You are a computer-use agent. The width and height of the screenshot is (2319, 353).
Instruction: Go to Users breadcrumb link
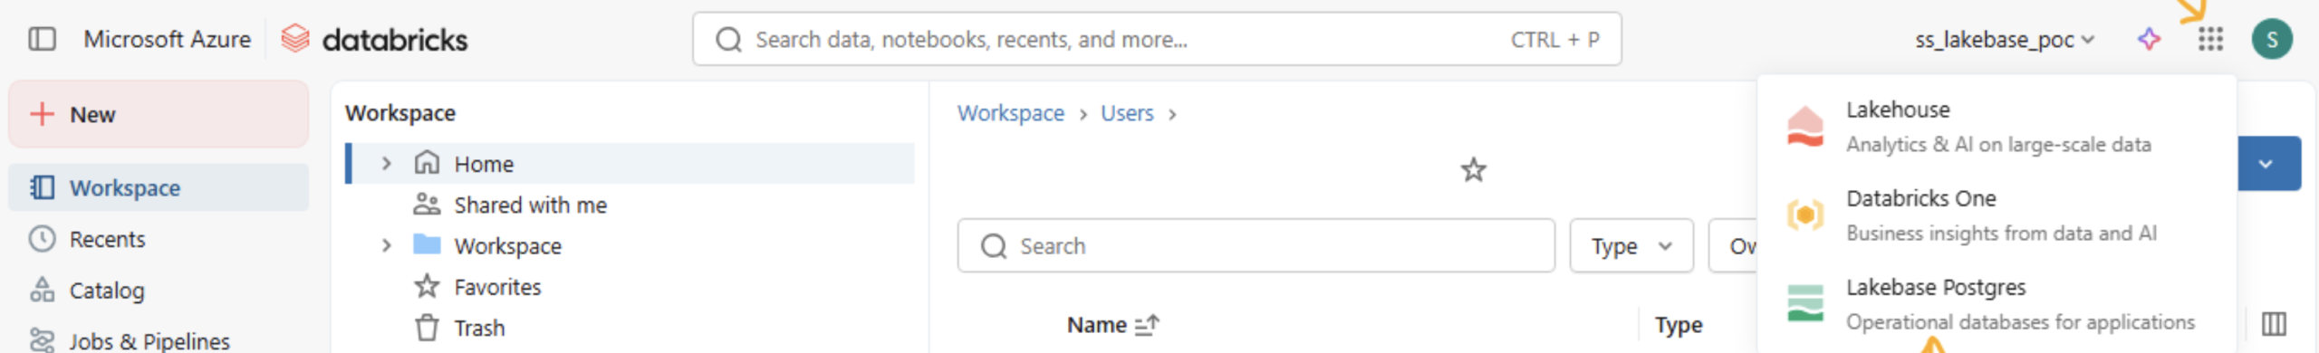(x=1127, y=113)
